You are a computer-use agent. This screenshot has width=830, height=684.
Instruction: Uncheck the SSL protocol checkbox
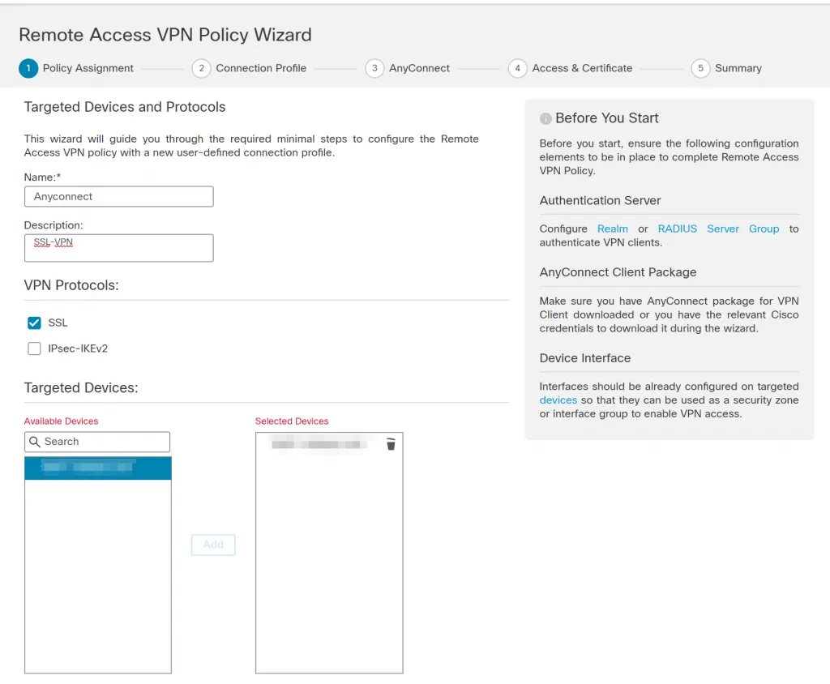tap(34, 323)
